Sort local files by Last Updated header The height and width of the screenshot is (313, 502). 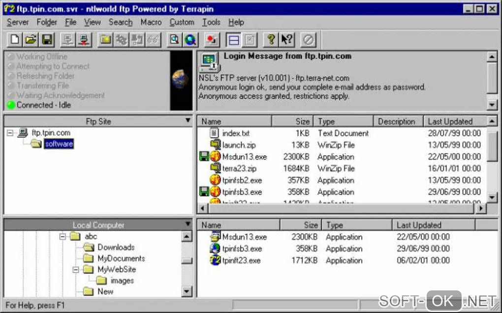[434, 225]
